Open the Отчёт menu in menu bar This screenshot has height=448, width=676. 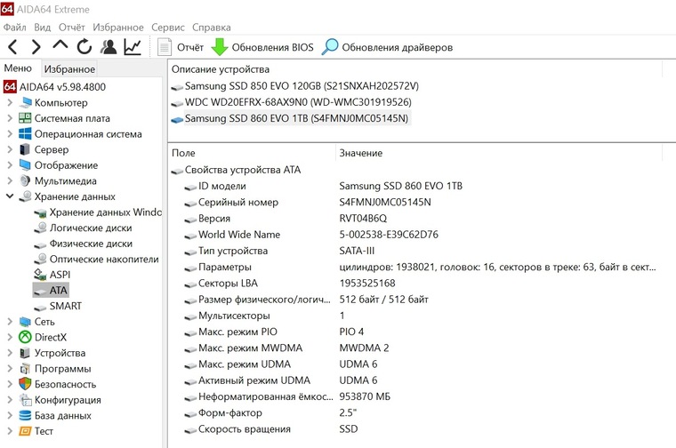point(71,28)
